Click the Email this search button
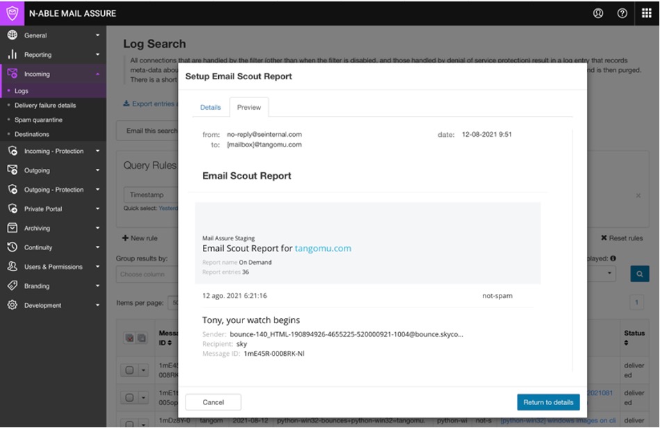The image size is (660, 428). pyautogui.click(x=147, y=131)
